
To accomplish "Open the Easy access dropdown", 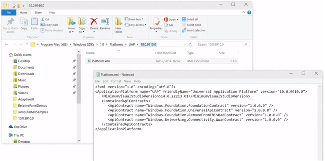I will pyautogui.click(x=135, y=25).
